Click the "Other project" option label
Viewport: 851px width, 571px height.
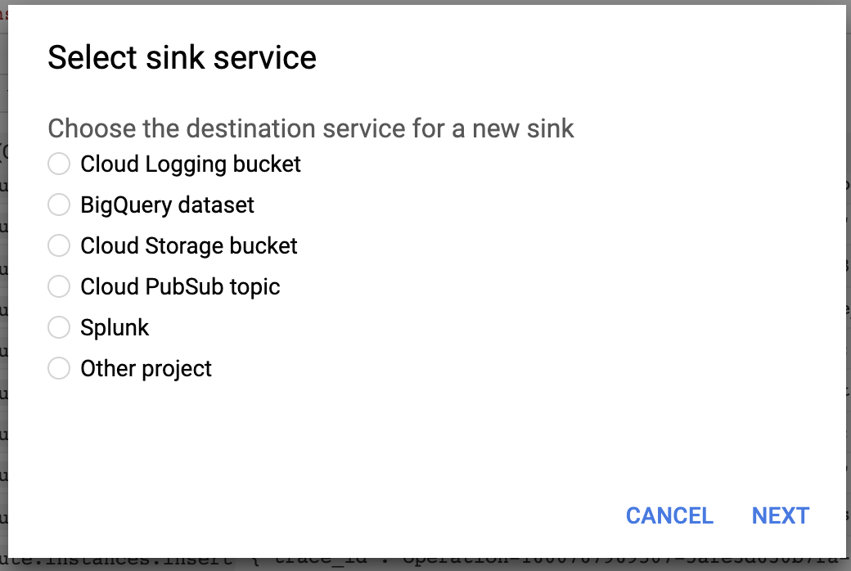click(146, 368)
